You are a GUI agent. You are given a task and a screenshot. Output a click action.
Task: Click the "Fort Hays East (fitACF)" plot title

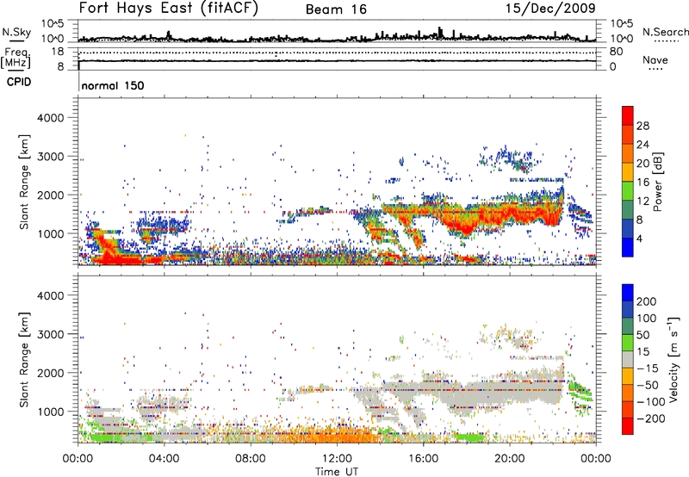coord(169,8)
